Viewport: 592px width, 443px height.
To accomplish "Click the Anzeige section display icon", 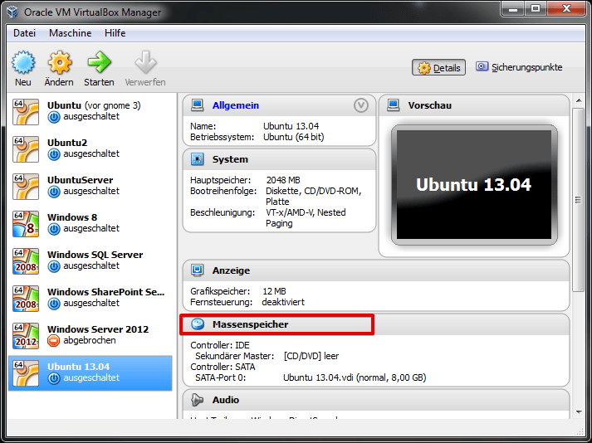I will [197, 270].
